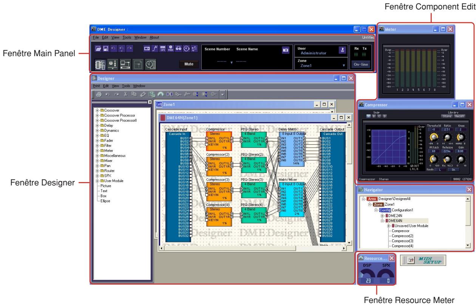Expand DME24N node in Navigator tree

pos(382,215)
